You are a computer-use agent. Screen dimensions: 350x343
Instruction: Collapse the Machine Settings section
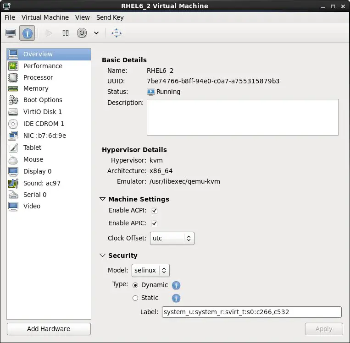pos(102,199)
